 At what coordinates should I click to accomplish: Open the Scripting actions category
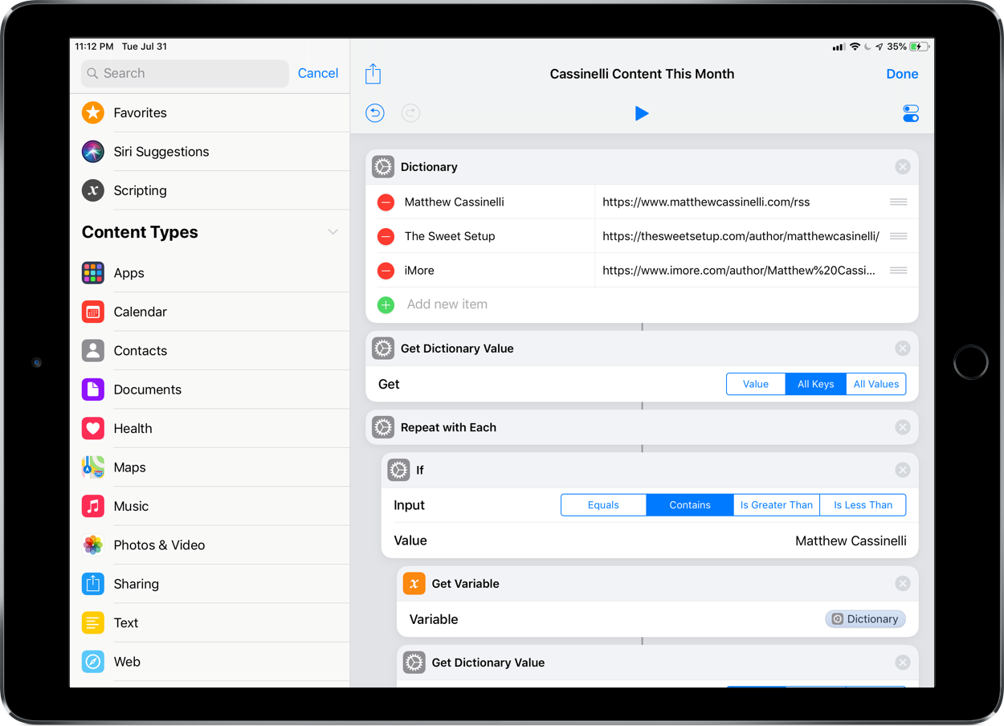pos(210,190)
